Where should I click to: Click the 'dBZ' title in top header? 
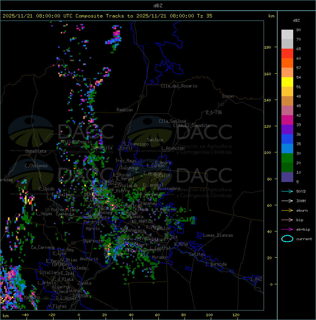click(158, 5)
